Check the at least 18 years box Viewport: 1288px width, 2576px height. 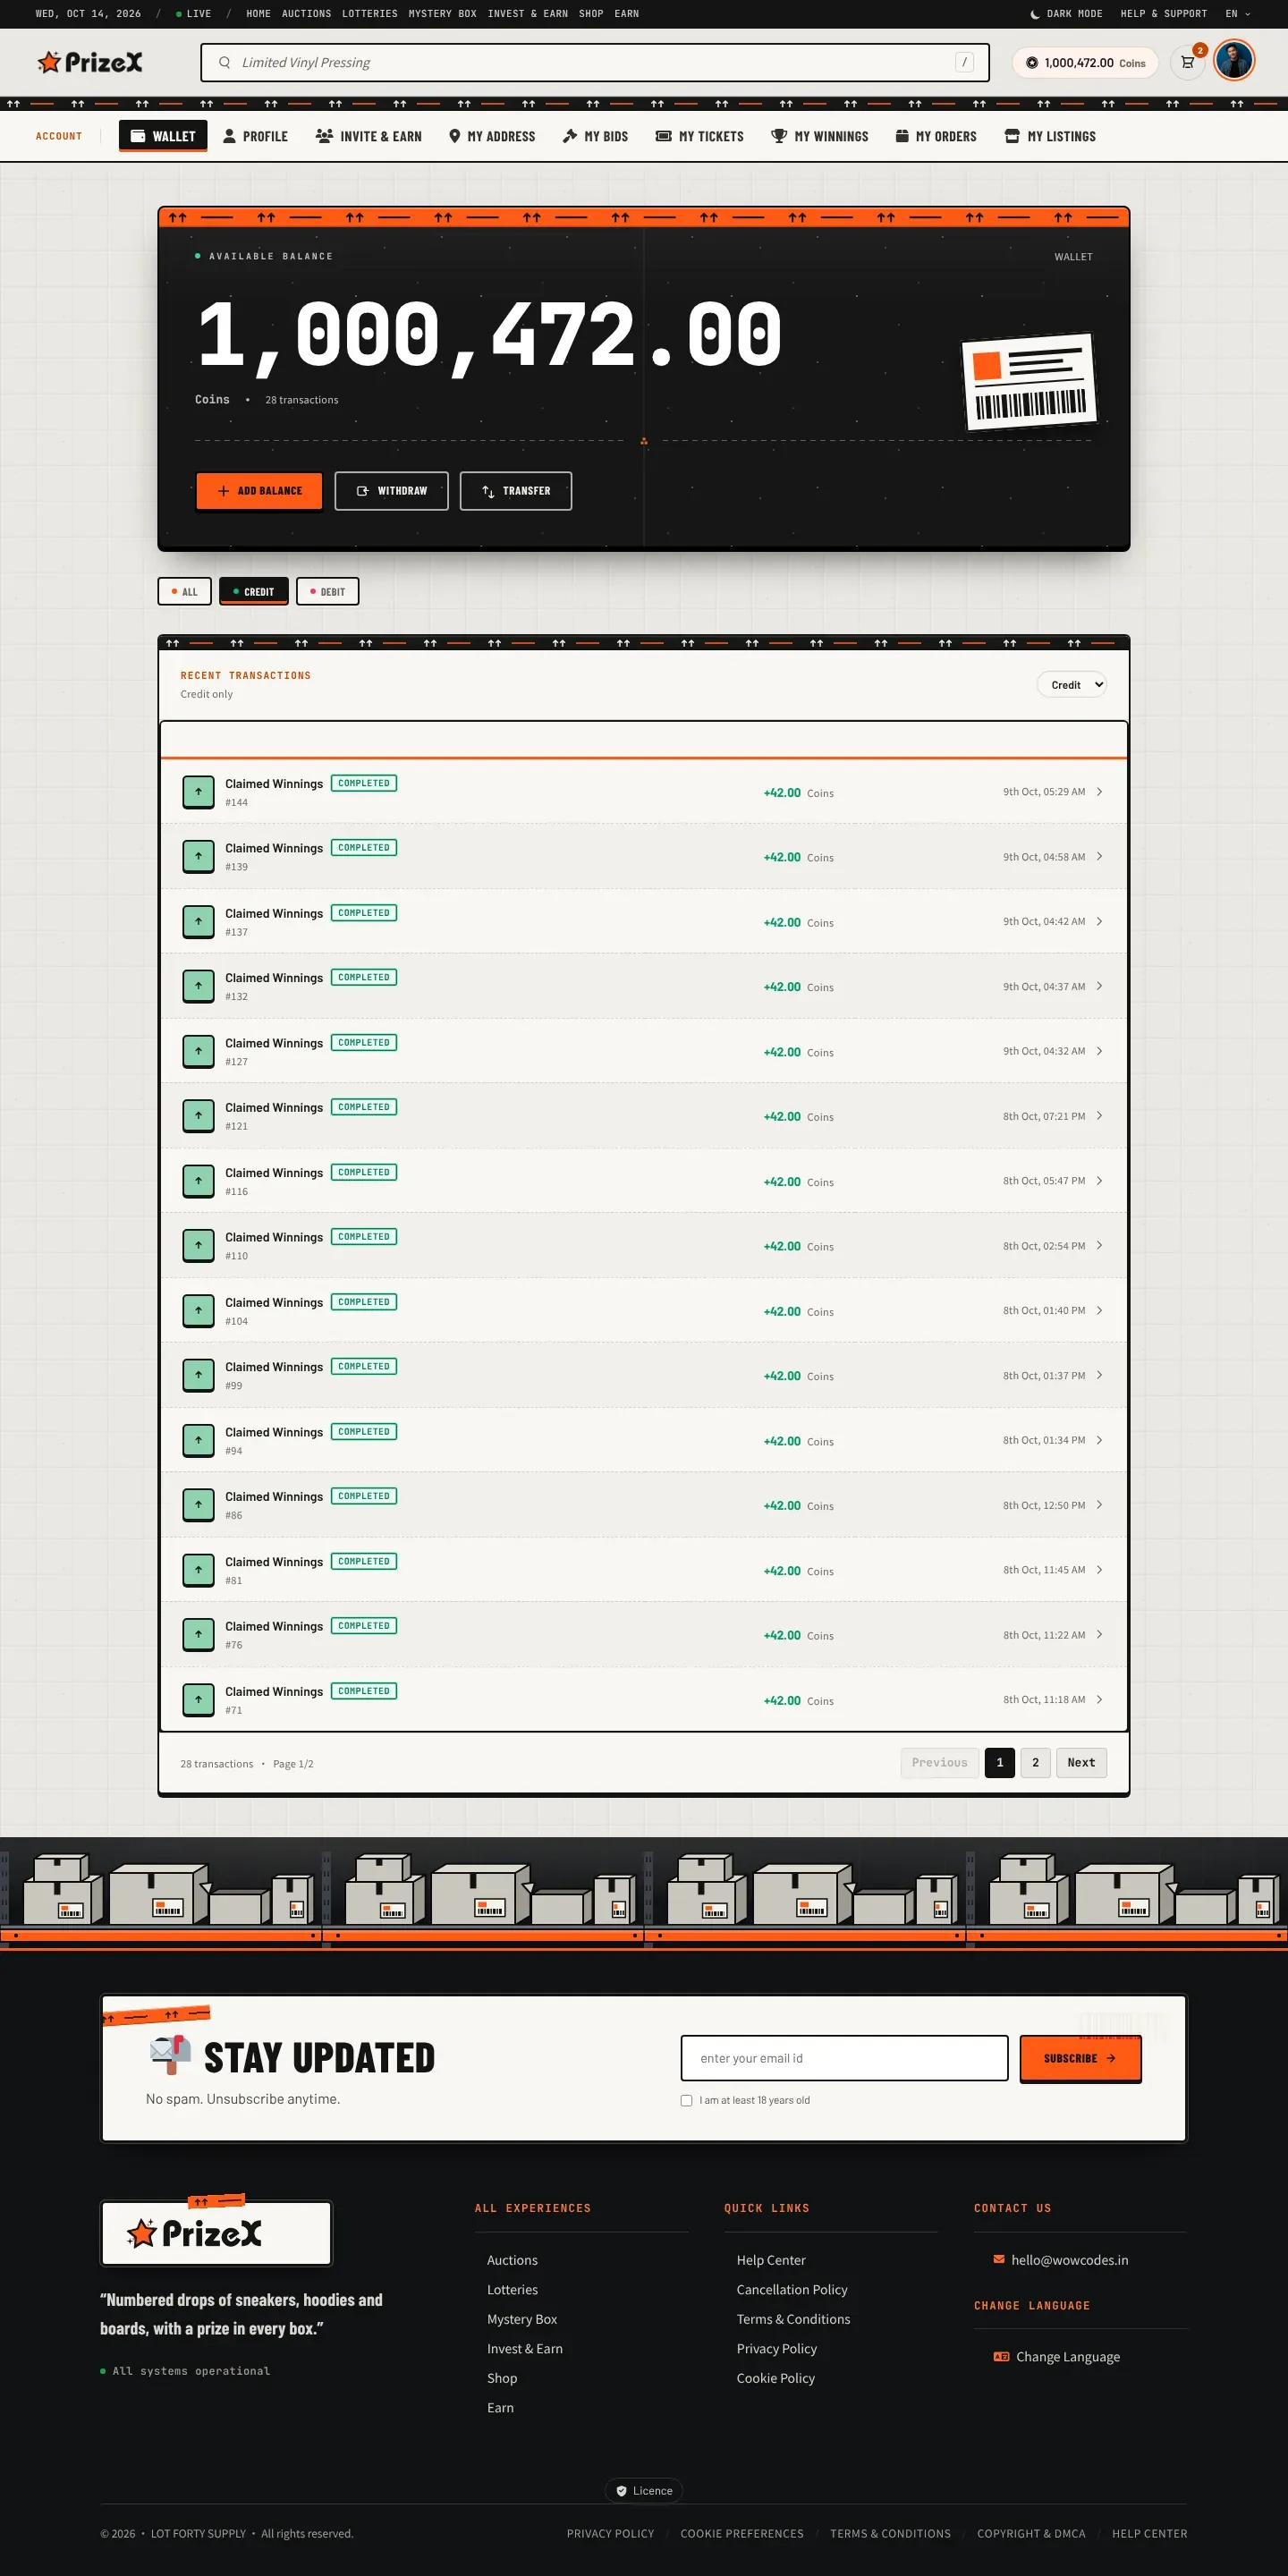pos(686,2100)
